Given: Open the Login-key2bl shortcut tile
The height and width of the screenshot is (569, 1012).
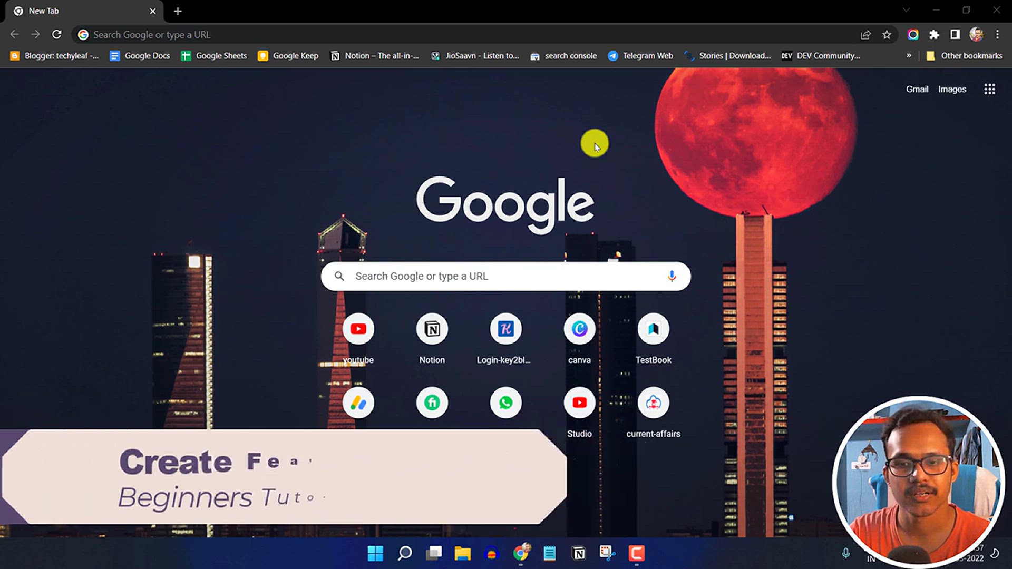Looking at the screenshot, I should tap(506, 329).
